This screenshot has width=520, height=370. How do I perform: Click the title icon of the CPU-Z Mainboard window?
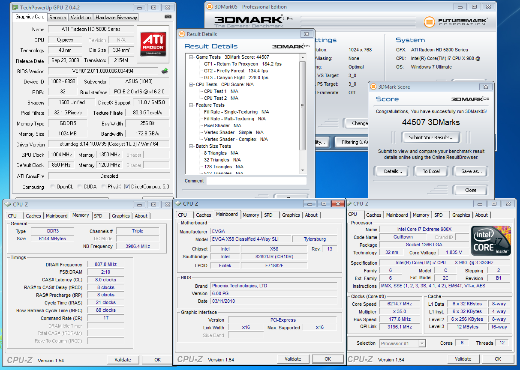click(x=178, y=204)
